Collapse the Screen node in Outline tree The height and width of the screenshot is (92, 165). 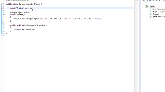point(144,7)
